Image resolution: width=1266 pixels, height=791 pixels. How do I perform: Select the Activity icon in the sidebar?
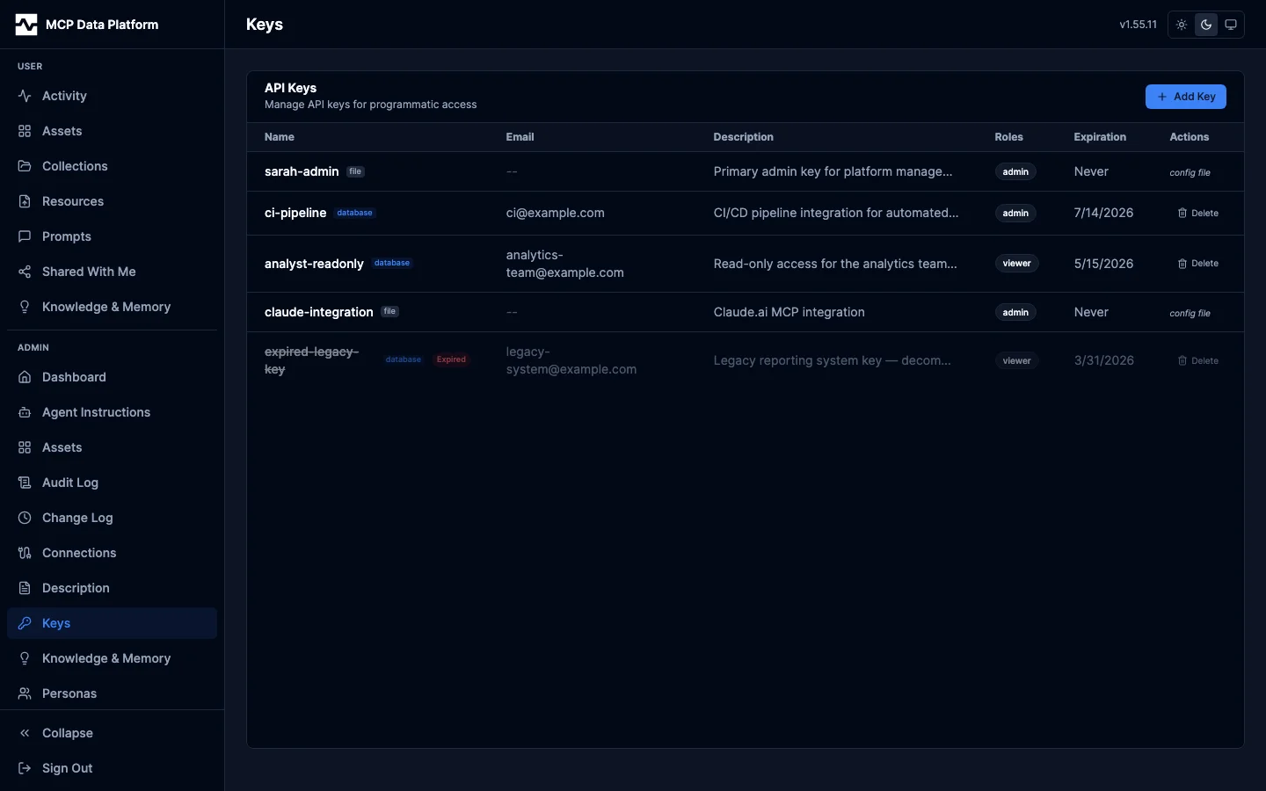(x=24, y=96)
